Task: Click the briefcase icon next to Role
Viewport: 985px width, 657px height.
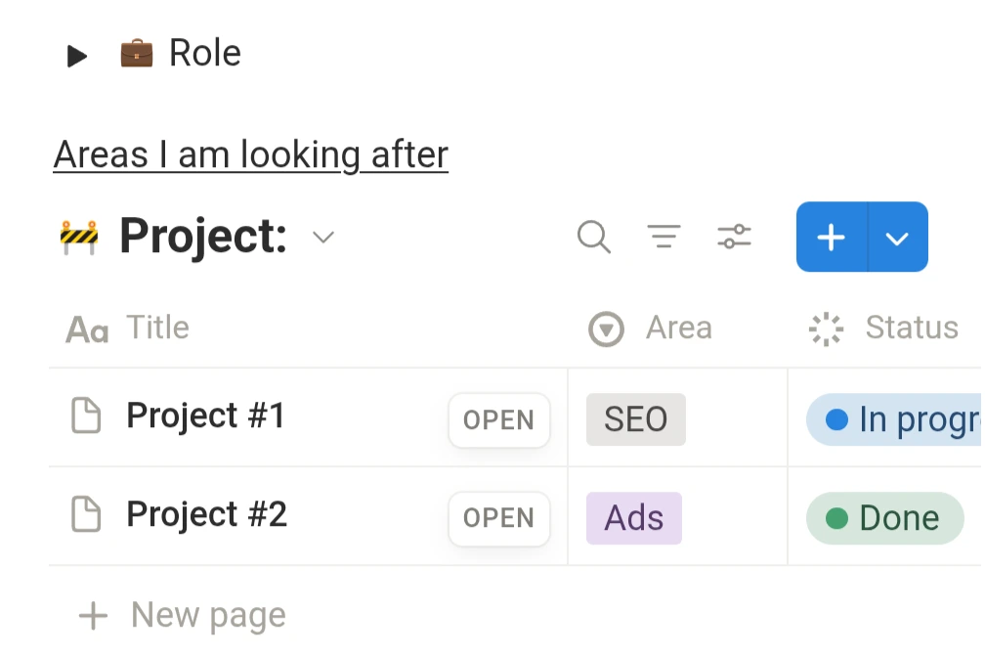Action: click(136, 53)
